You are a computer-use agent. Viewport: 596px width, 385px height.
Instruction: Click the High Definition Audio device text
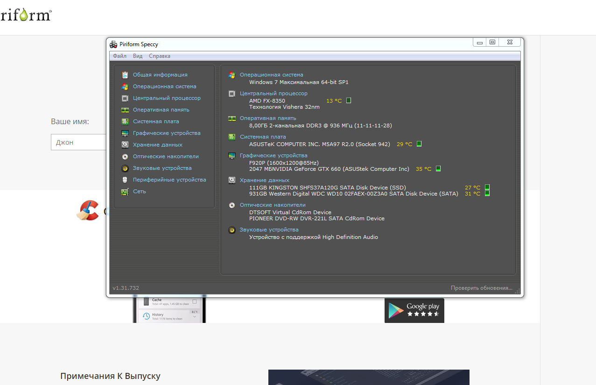point(314,237)
